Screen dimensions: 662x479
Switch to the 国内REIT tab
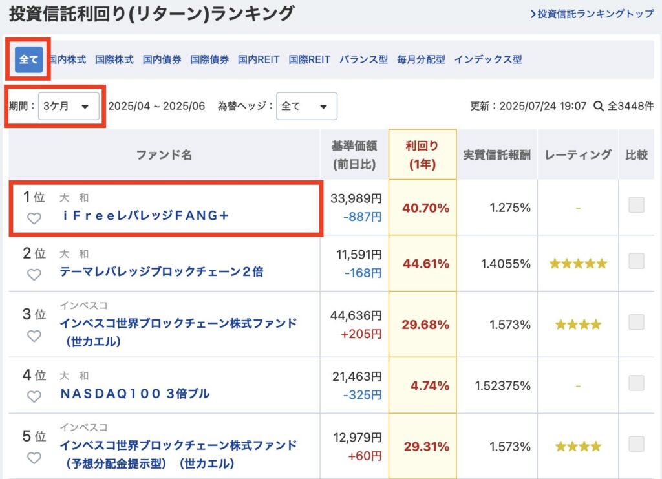coord(259,59)
